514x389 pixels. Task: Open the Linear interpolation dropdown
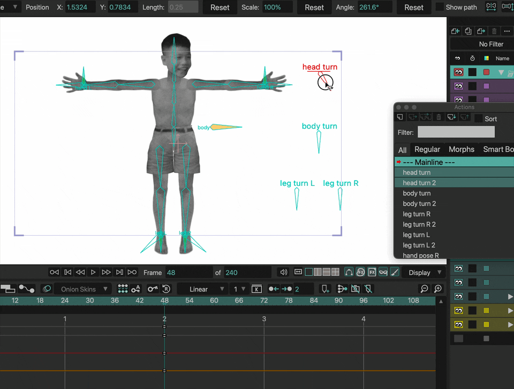202,289
